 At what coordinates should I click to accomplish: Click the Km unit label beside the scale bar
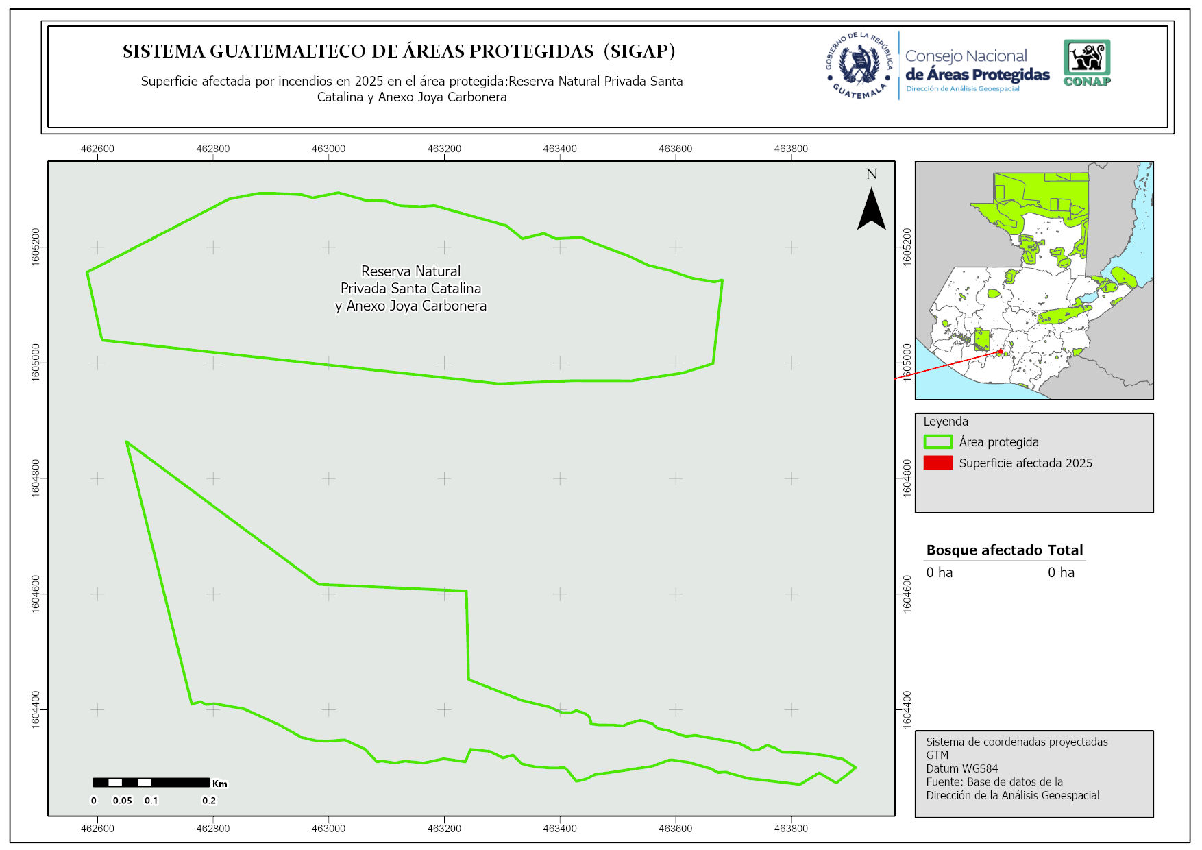(220, 784)
